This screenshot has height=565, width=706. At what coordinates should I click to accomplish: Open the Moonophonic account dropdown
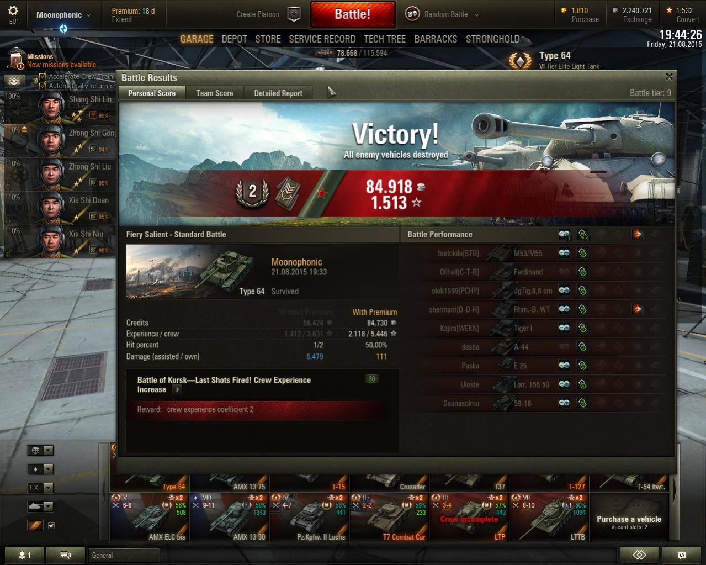point(63,15)
